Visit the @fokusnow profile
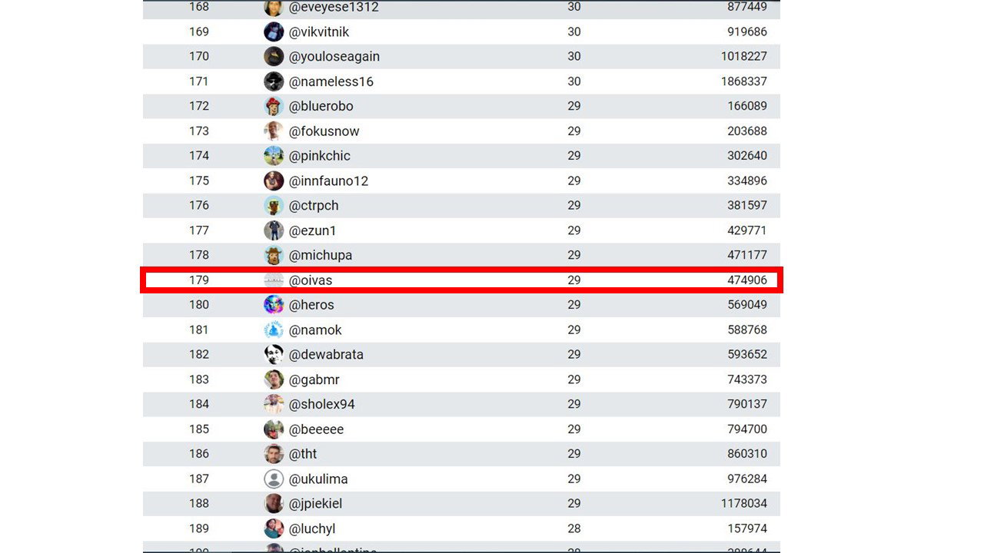This screenshot has width=984, height=553. 324,131
